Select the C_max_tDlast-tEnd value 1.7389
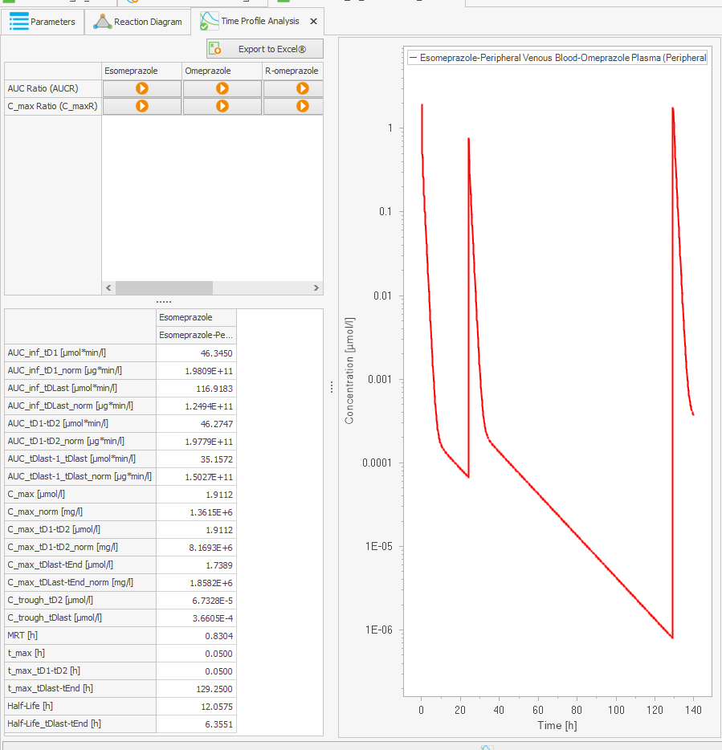 click(196, 566)
